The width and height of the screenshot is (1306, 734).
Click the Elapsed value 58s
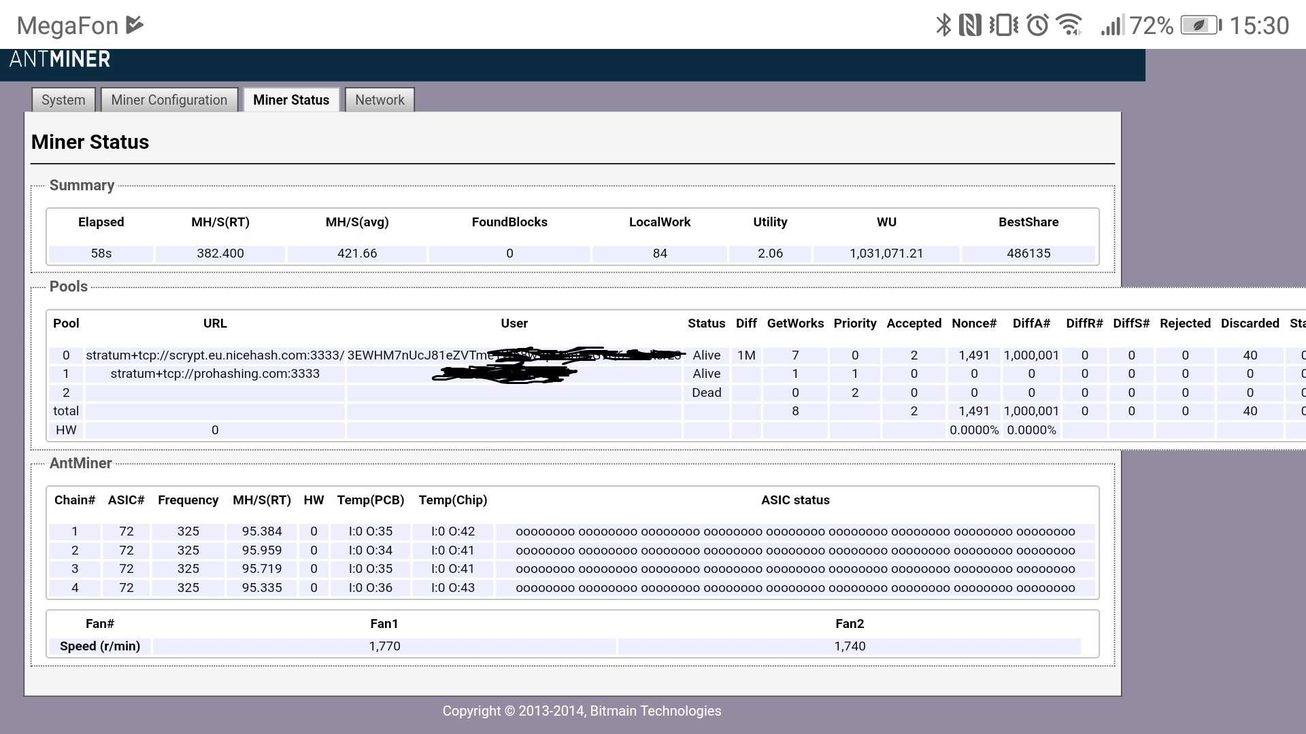101,254
